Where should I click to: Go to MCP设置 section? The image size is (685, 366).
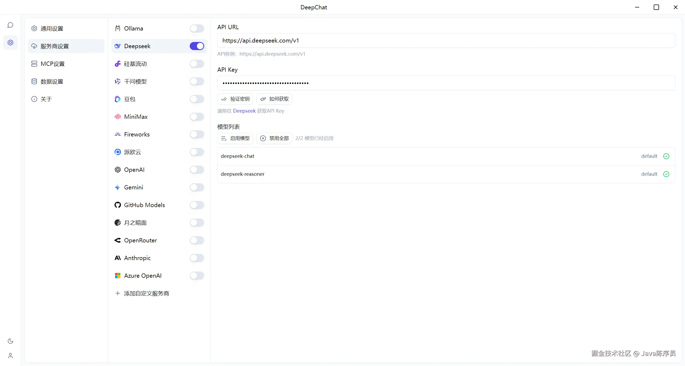[52, 64]
